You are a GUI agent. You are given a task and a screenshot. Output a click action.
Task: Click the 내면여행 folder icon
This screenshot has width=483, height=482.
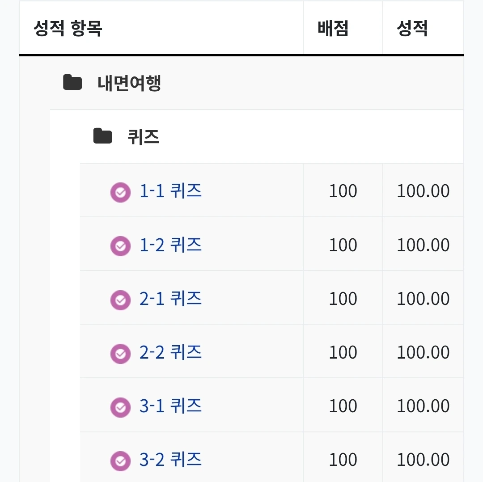tap(72, 83)
